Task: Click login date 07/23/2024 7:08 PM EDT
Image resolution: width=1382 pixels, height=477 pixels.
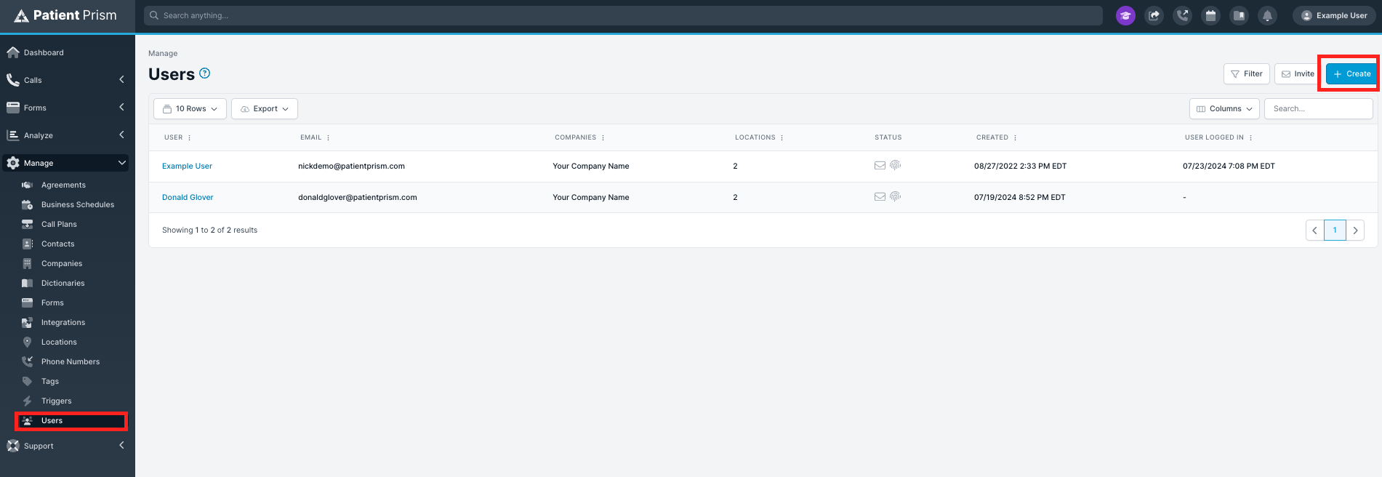Action: pyautogui.click(x=1229, y=166)
